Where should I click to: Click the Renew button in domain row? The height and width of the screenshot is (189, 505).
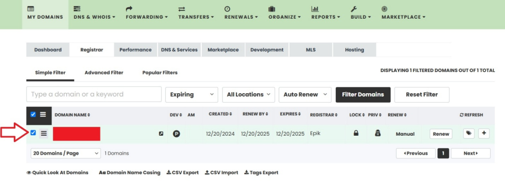pos(441,134)
